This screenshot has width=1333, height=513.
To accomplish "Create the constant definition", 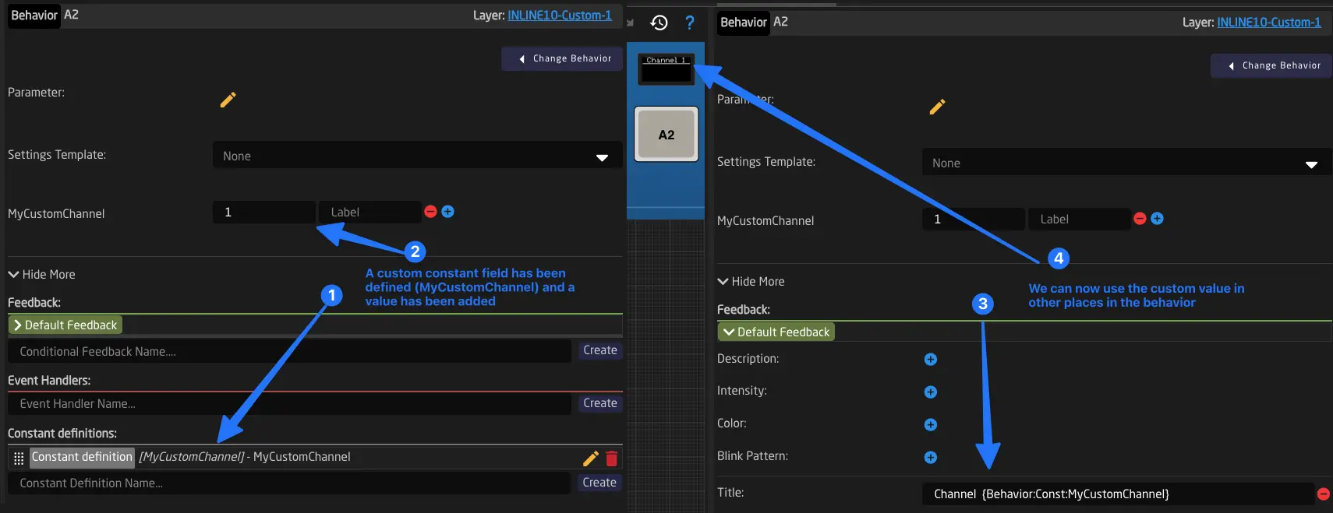I will pyautogui.click(x=599, y=483).
